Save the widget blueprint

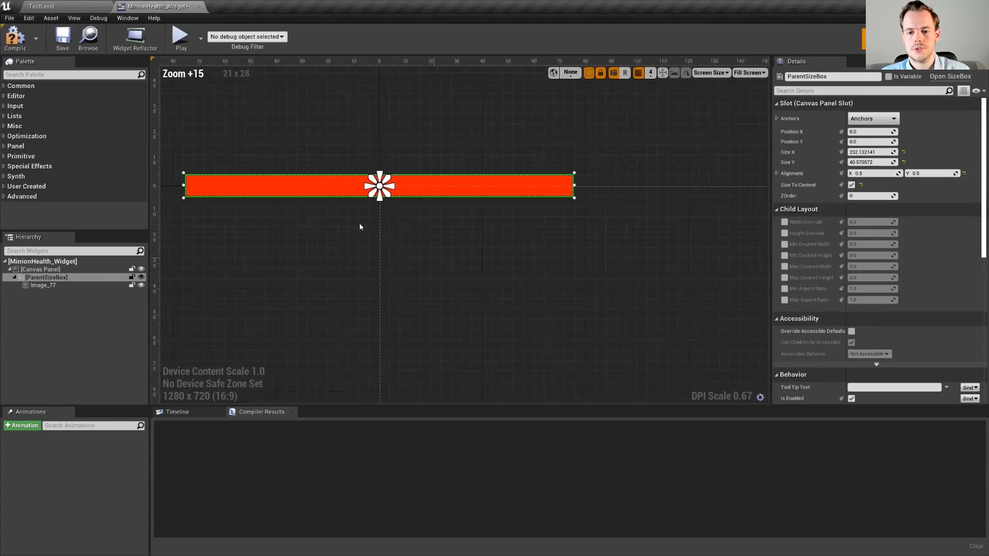point(62,38)
